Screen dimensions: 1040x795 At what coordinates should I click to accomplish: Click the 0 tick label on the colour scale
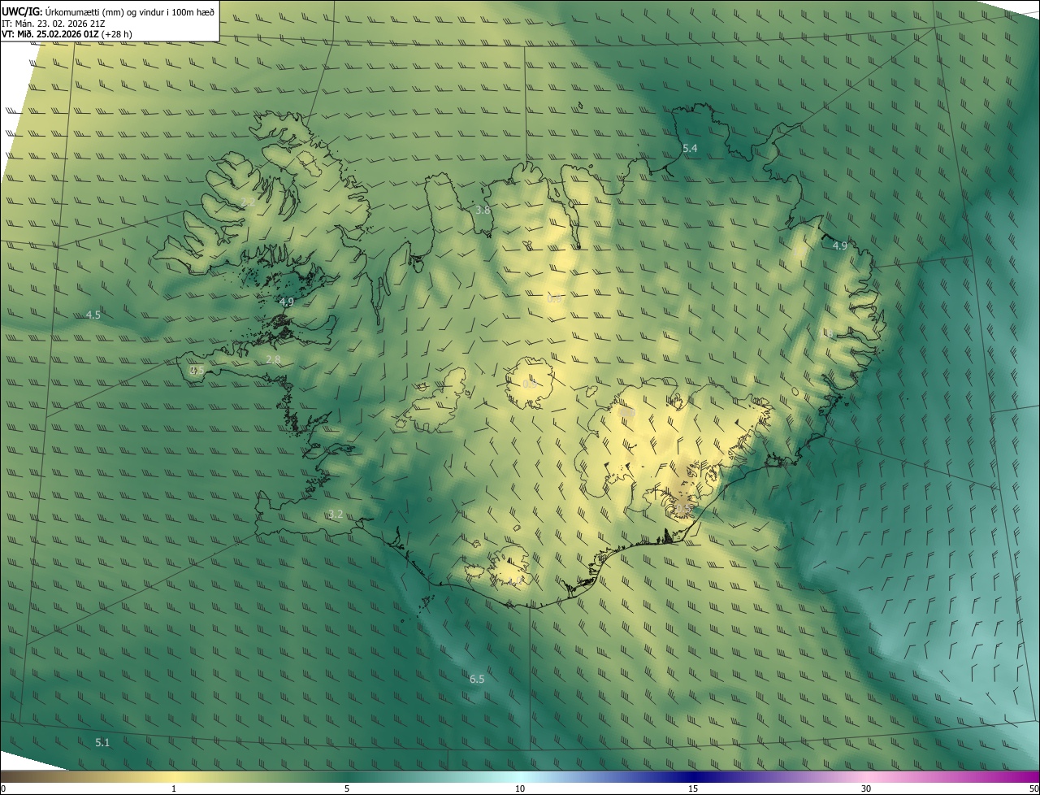3,788
